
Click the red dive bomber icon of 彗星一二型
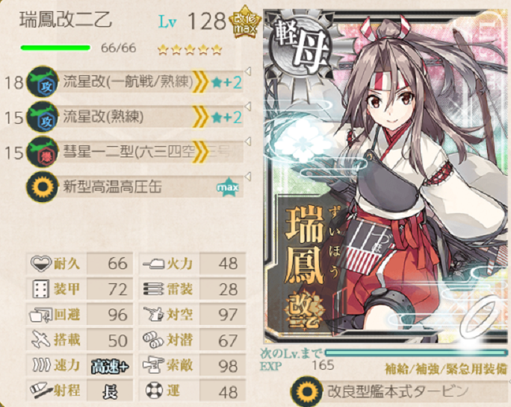[x=42, y=152]
